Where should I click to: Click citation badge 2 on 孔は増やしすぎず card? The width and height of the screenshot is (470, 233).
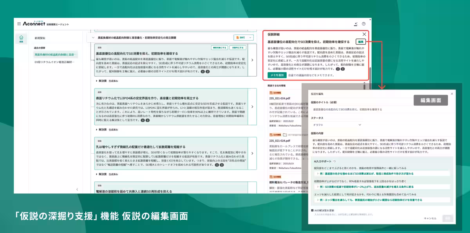[x=222, y=165]
